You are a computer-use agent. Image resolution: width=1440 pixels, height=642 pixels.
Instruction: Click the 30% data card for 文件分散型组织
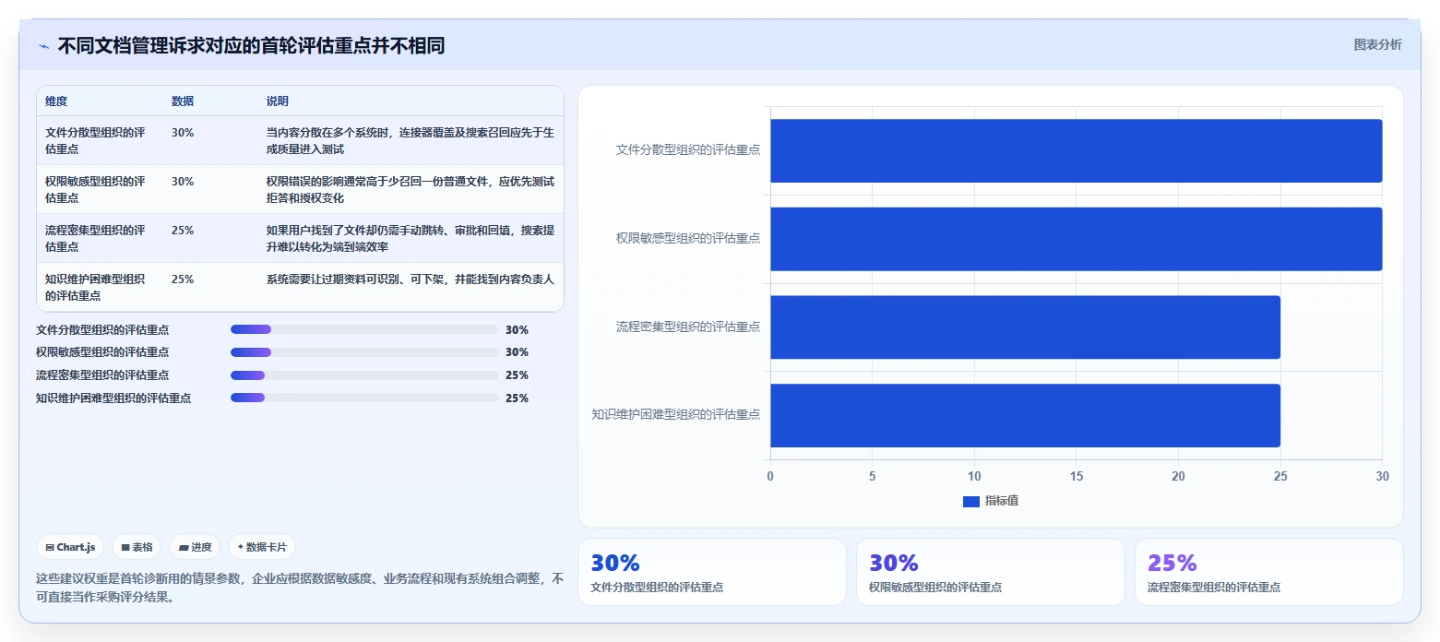point(711,572)
